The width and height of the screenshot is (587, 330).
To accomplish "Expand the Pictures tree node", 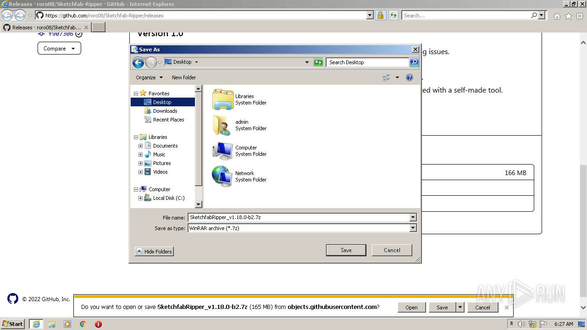I will pyautogui.click(x=140, y=163).
